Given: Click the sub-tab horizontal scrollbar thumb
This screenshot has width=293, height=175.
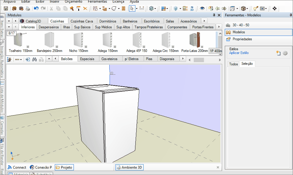Looking at the screenshot, I should 199,60.
